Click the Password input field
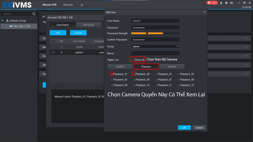This screenshot has width=253, height=142. [x=155, y=28]
